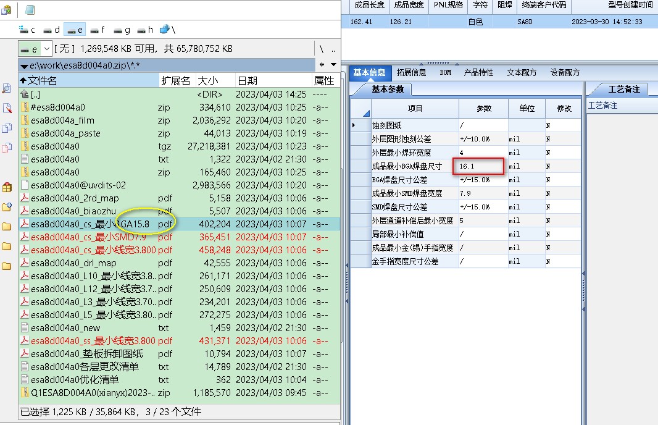Switch to drive g in the drive bar
The width and height of the screenshot is (658, 425).
122,30
